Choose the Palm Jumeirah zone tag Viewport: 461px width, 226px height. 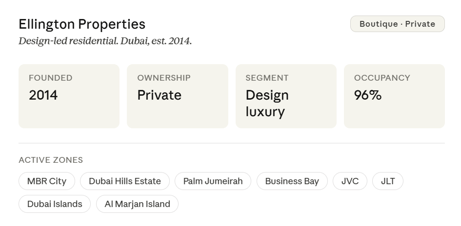(x=213, y=181)
